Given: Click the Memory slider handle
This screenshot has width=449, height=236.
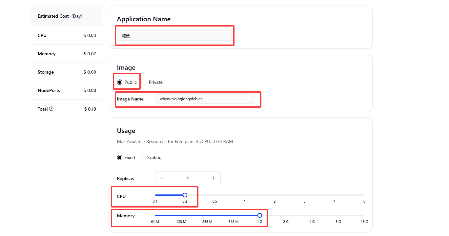Looking at the screenshot, I should [260, 215].
